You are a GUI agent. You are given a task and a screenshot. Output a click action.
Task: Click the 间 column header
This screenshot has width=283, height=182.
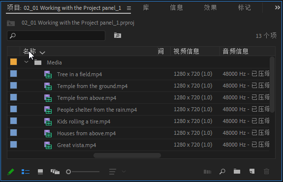(x=161, y=52)
